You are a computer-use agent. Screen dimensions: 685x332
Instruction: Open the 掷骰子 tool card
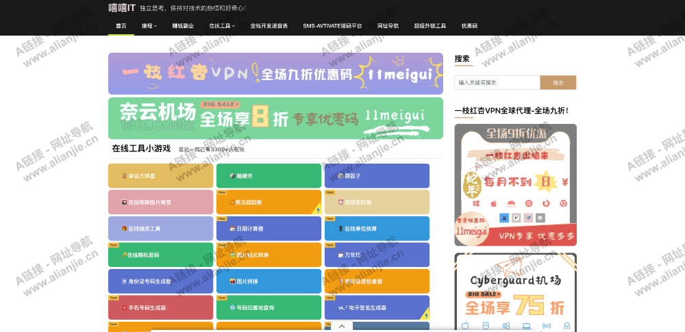click(377, 176)
